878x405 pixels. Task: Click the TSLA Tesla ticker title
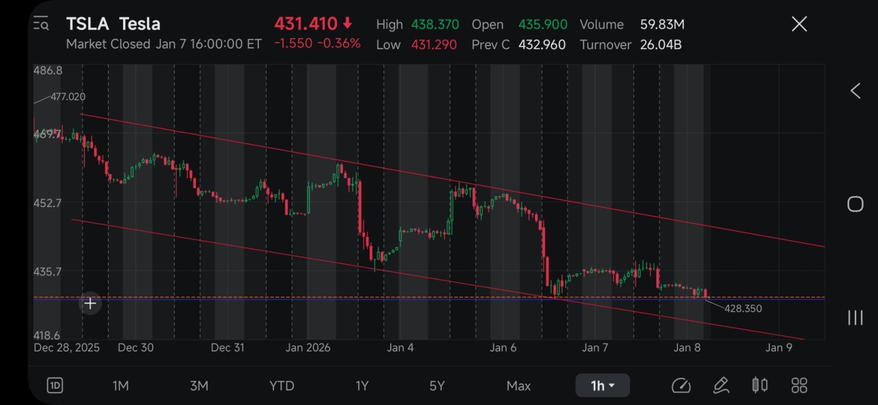[x=113, y=24]
